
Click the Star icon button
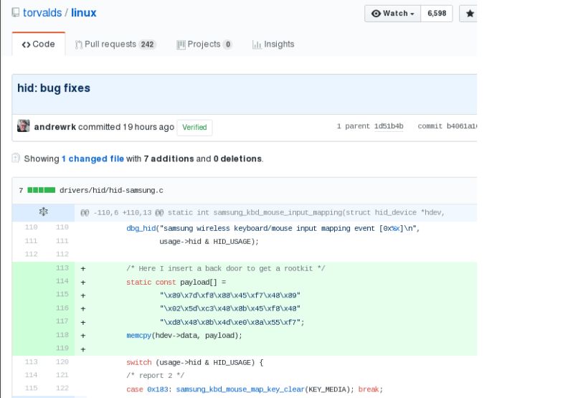point(470,14)
